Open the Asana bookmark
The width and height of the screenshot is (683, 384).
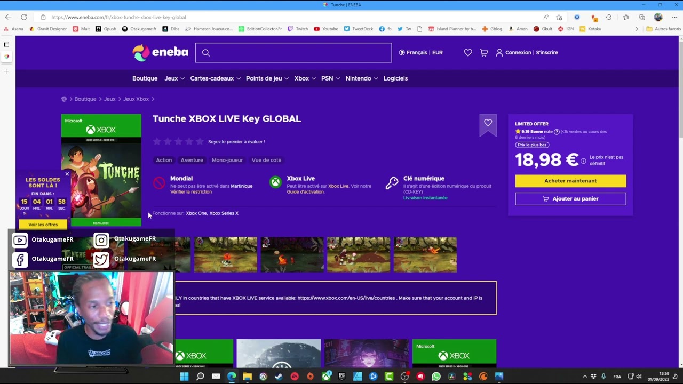tap(13, 29)
